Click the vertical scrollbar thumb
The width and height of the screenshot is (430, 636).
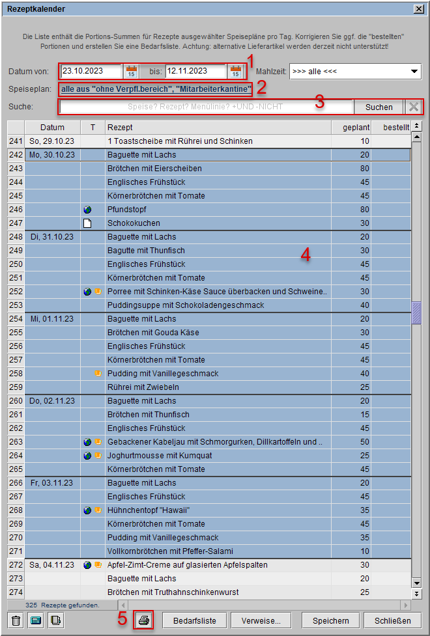tap(417, 313)
